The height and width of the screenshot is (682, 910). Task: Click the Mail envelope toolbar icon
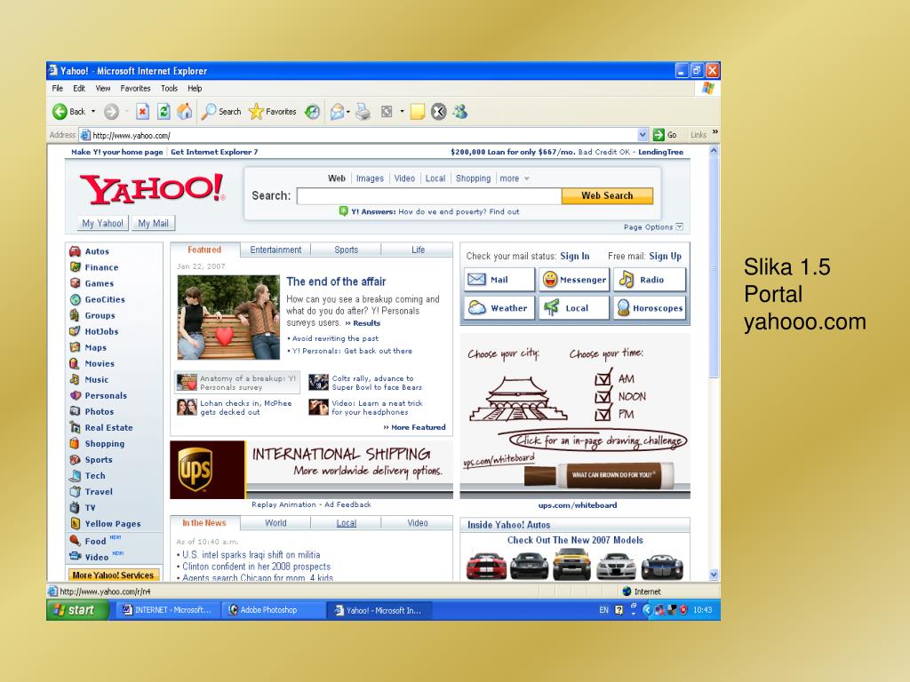point(337,111)
